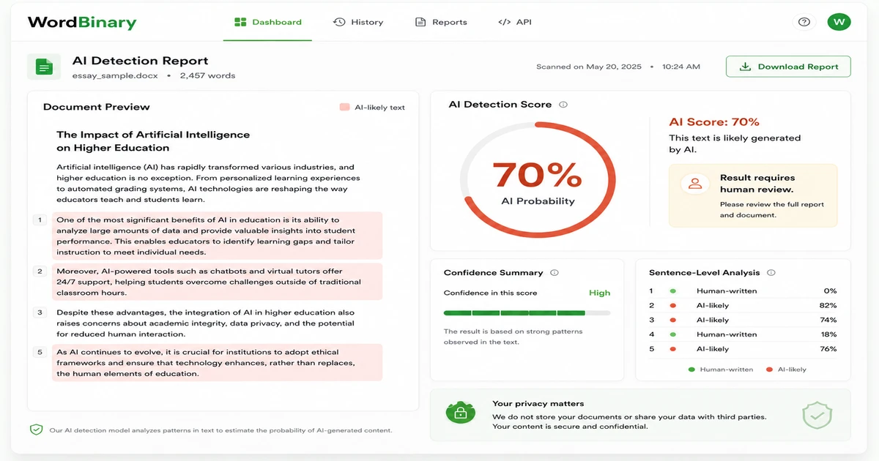The image size is (879, 461).
Task: Click the small shield icon in footer note
Action: (36, 430)
